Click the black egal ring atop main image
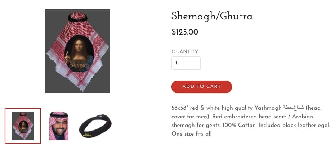The width and height of the screenshot is (335, 150). click(78, 18)
